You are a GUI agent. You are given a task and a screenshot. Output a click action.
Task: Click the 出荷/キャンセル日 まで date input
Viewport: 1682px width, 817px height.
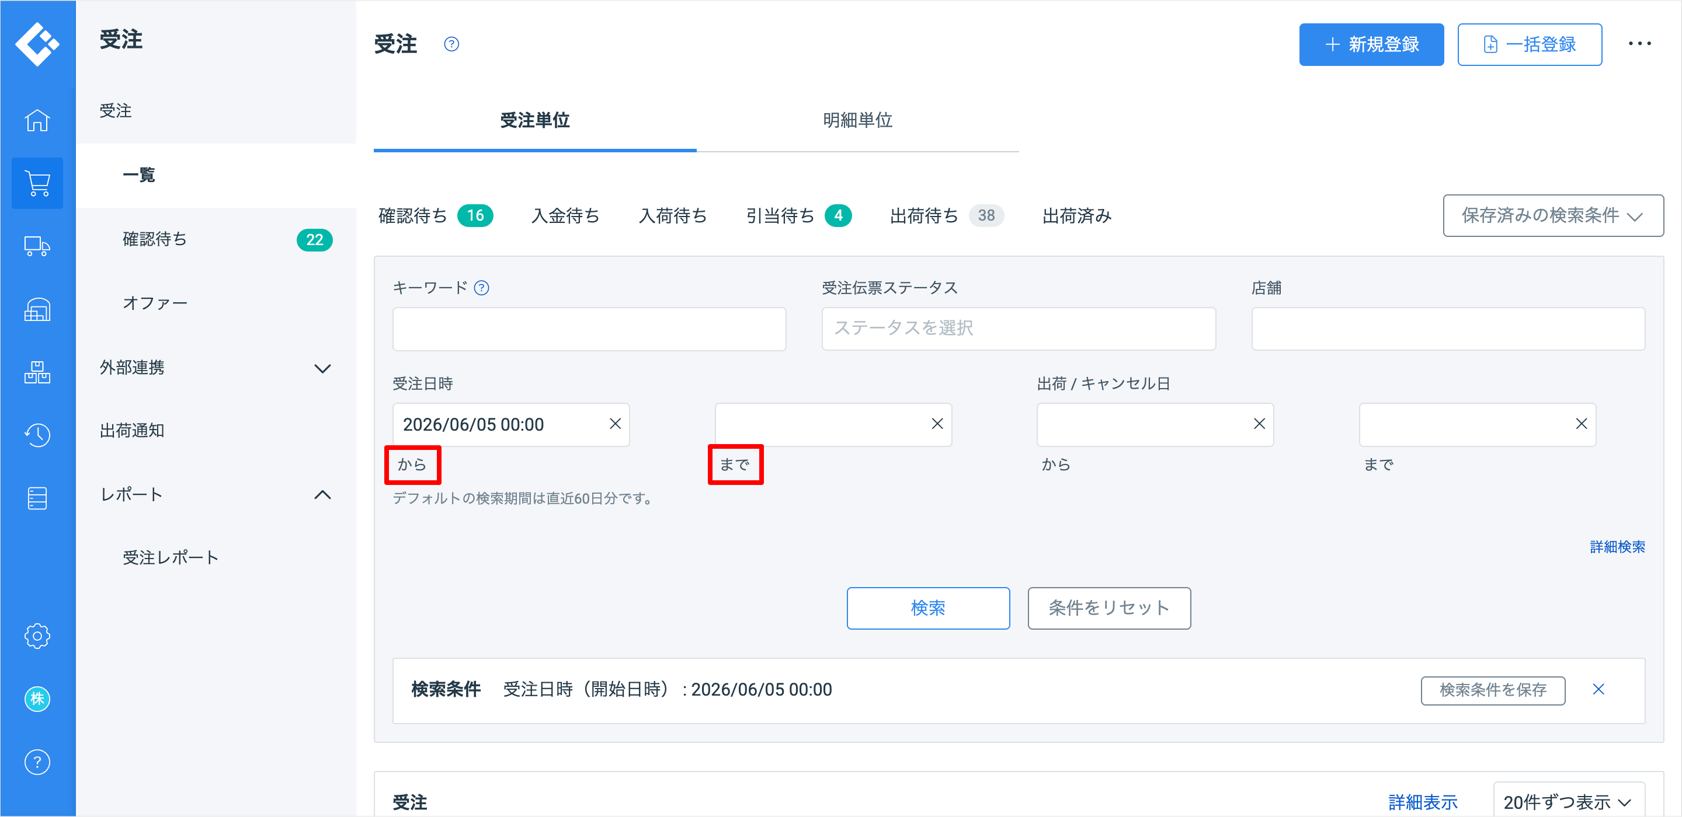pyautogui.click(x=1477, y=425)
